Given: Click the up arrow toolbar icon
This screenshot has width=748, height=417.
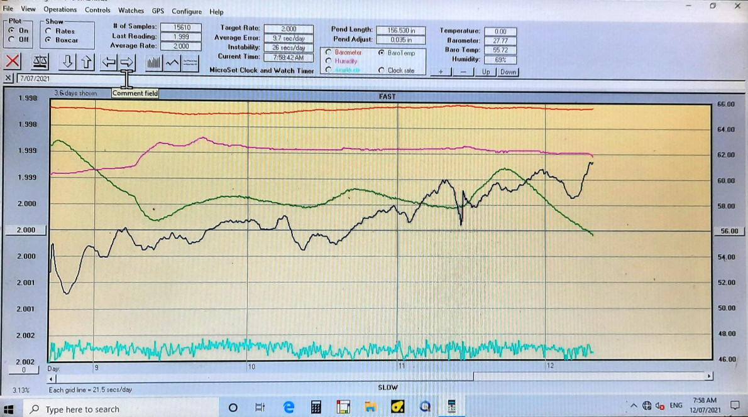Looking at the screenshot, I should (x=86, y=62).
